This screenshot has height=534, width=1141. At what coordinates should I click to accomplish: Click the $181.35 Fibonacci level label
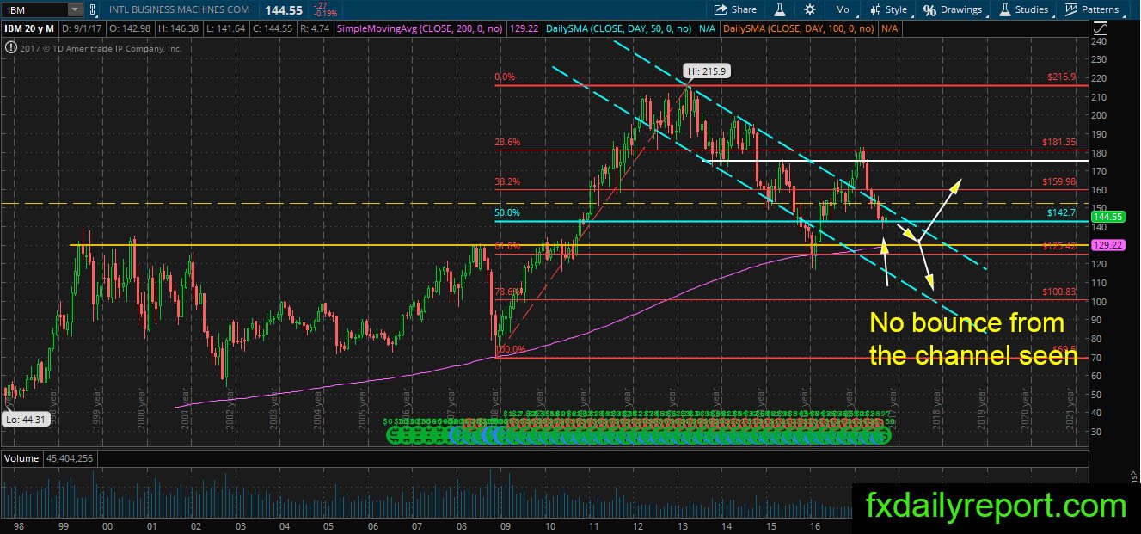tap(1058, 142)
